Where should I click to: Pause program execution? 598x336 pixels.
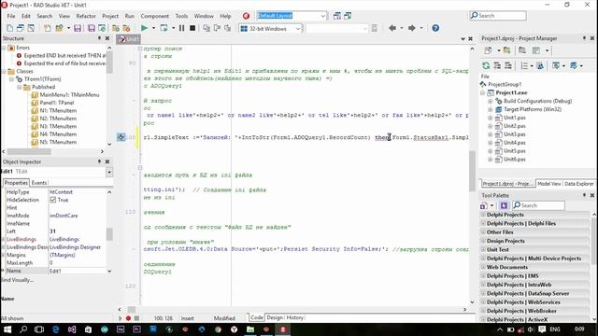(181, 28)
